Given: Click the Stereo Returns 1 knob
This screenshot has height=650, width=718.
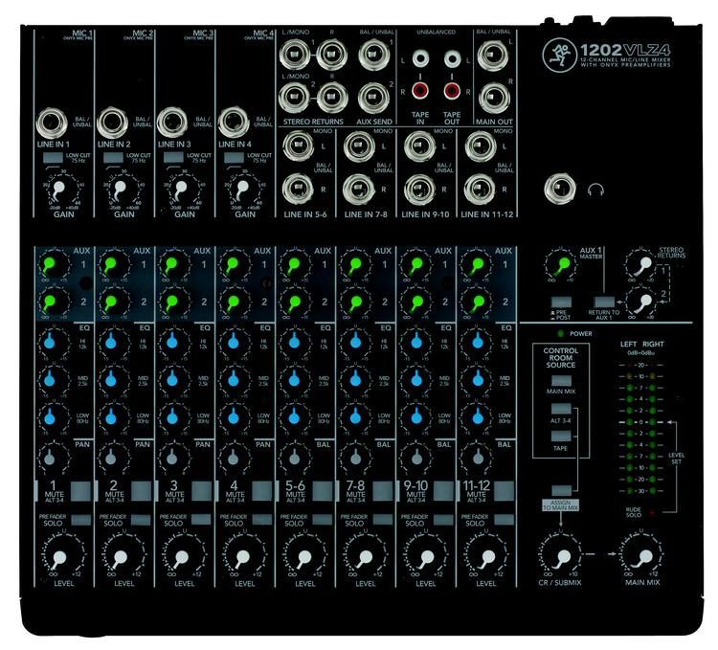Looking at the screenshot, I should (x=642, y=264).
